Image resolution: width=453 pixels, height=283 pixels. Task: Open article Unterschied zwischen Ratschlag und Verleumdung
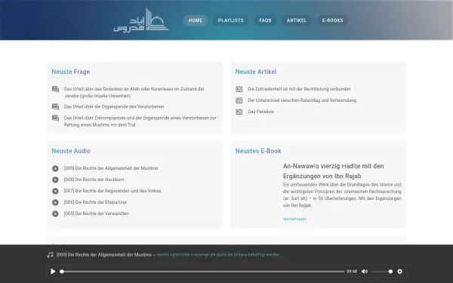tap(302, 100)
